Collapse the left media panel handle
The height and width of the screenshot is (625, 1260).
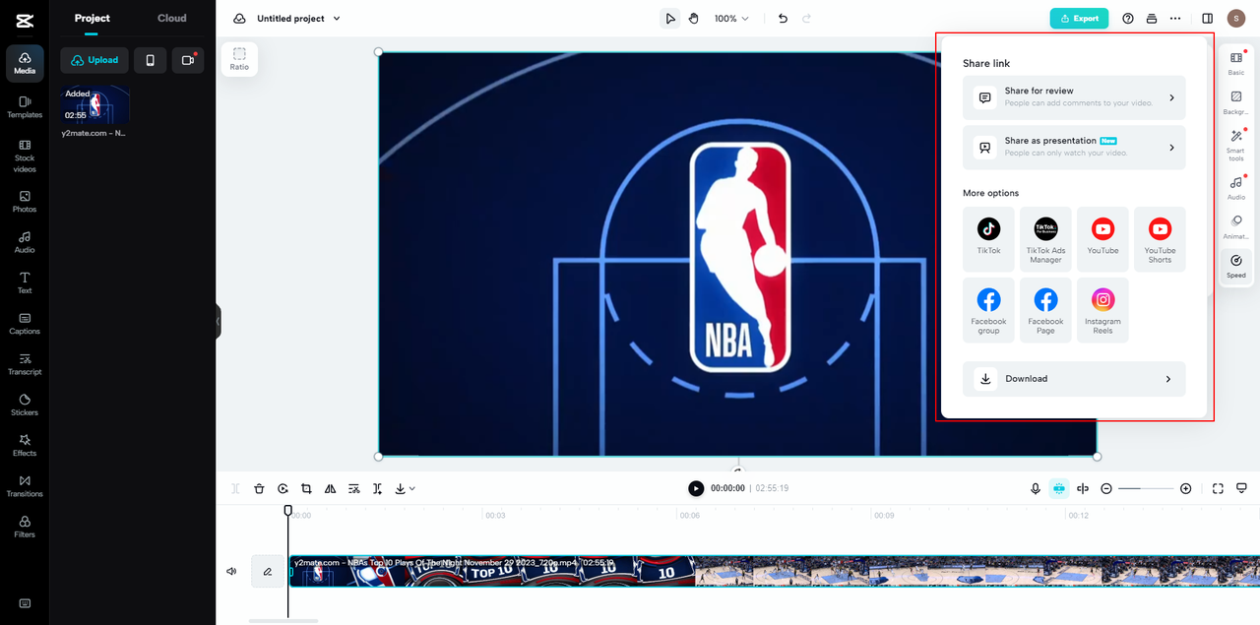(218, 321)
